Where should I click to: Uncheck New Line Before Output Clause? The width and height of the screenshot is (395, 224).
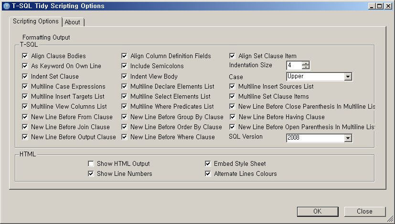coord(25,137)
